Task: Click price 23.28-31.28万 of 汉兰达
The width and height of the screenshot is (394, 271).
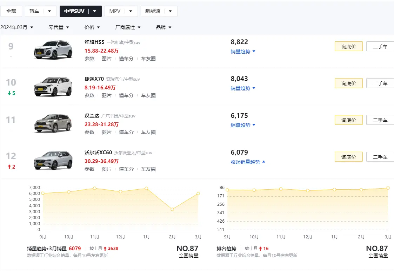Action: (x=101, y=124)
